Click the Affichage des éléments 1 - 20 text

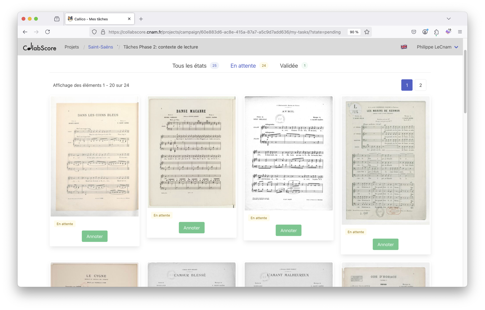click(x=91, y=85)
